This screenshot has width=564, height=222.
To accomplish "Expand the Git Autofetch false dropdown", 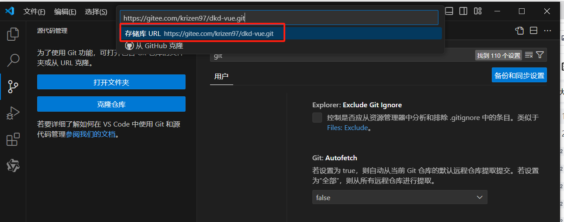I will (x=399, y=197).
